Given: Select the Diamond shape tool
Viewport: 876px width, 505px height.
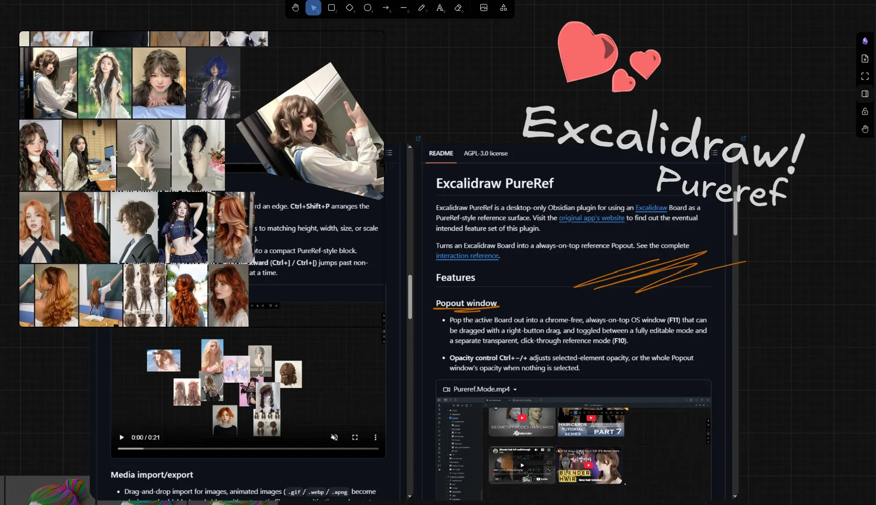Looking at the screenshot, I should click(x=350, y=7).
